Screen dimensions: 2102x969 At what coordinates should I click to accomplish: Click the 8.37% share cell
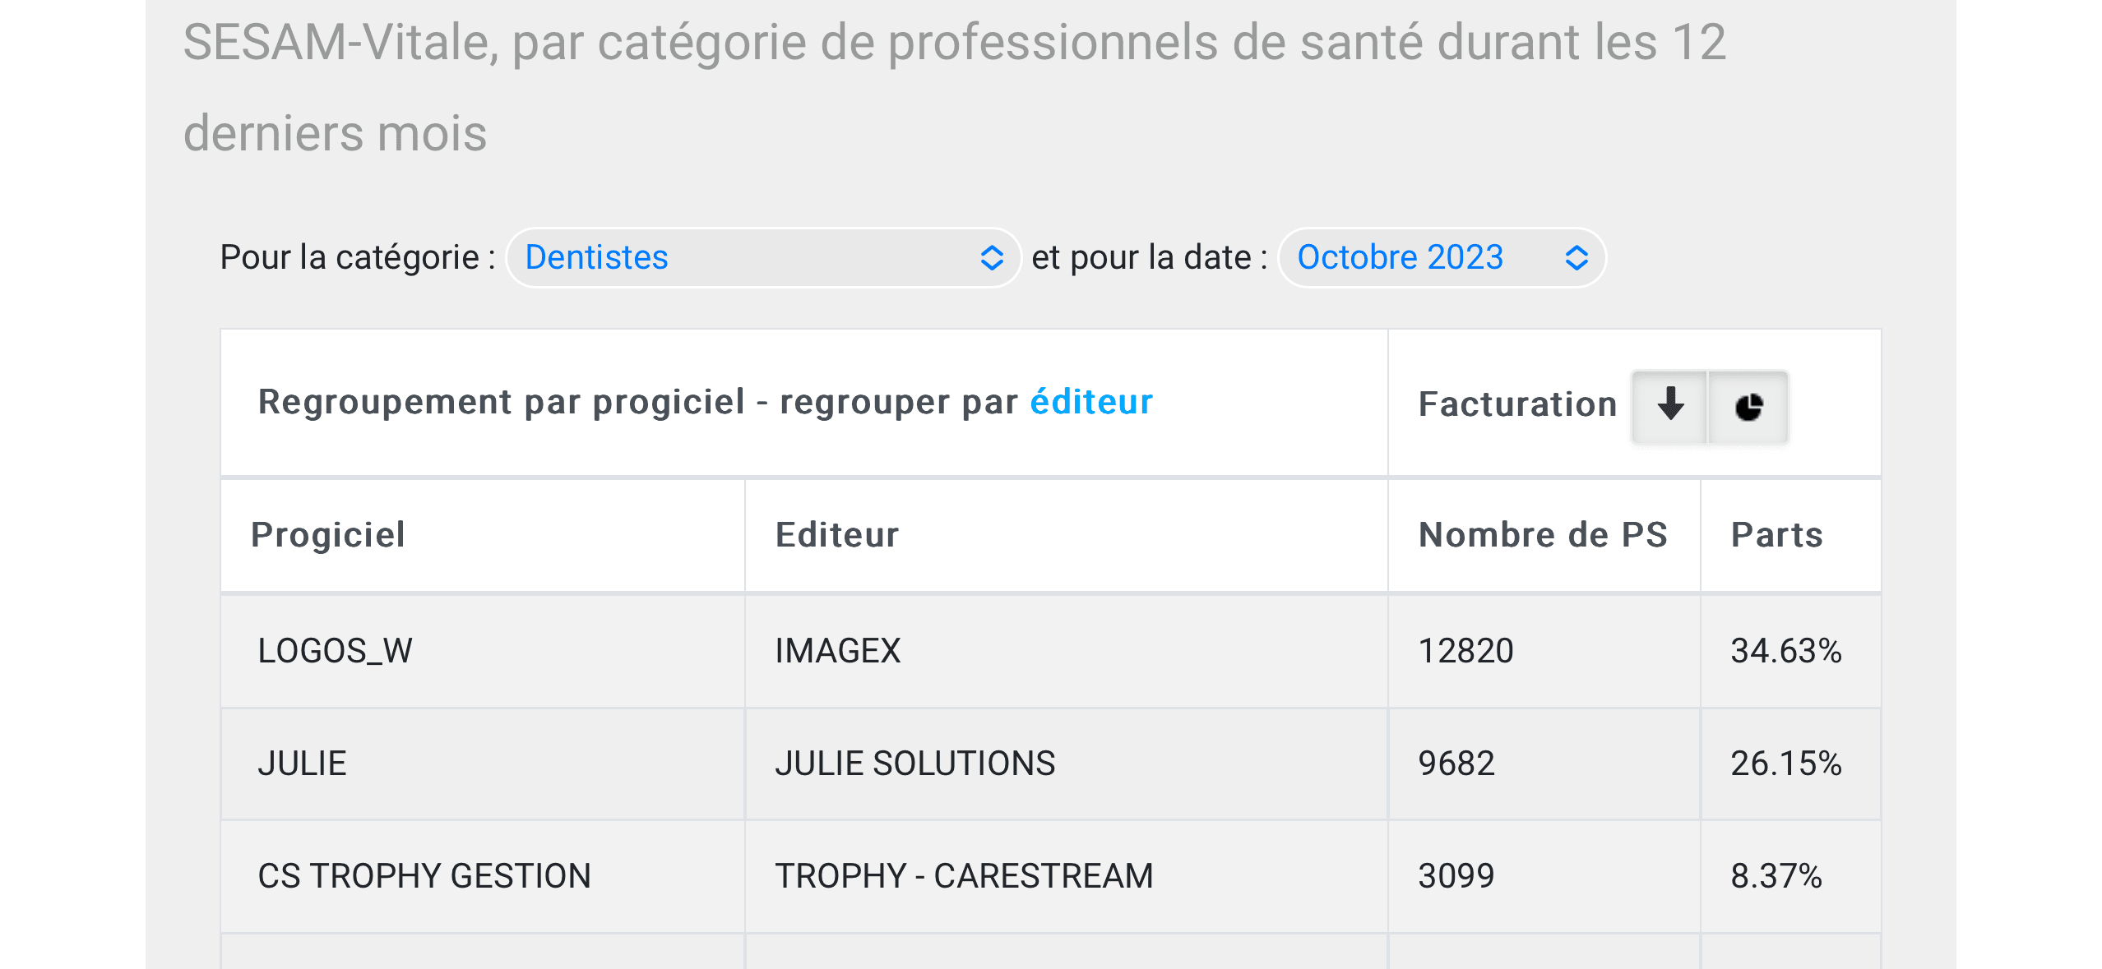pos(1776,876)
